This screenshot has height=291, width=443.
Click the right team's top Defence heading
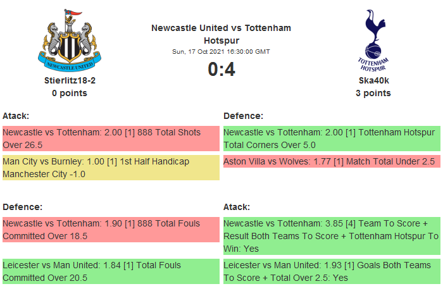click(243, 116)
